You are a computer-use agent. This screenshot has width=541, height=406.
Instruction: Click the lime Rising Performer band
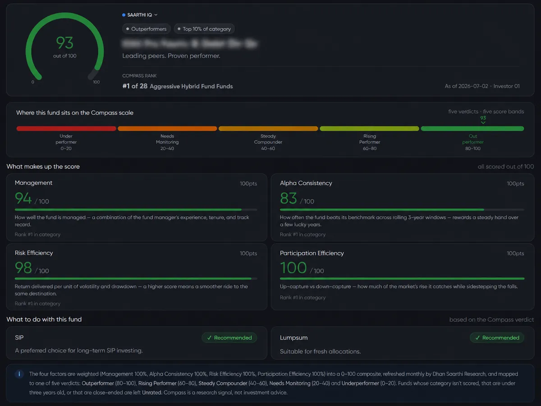369,129
